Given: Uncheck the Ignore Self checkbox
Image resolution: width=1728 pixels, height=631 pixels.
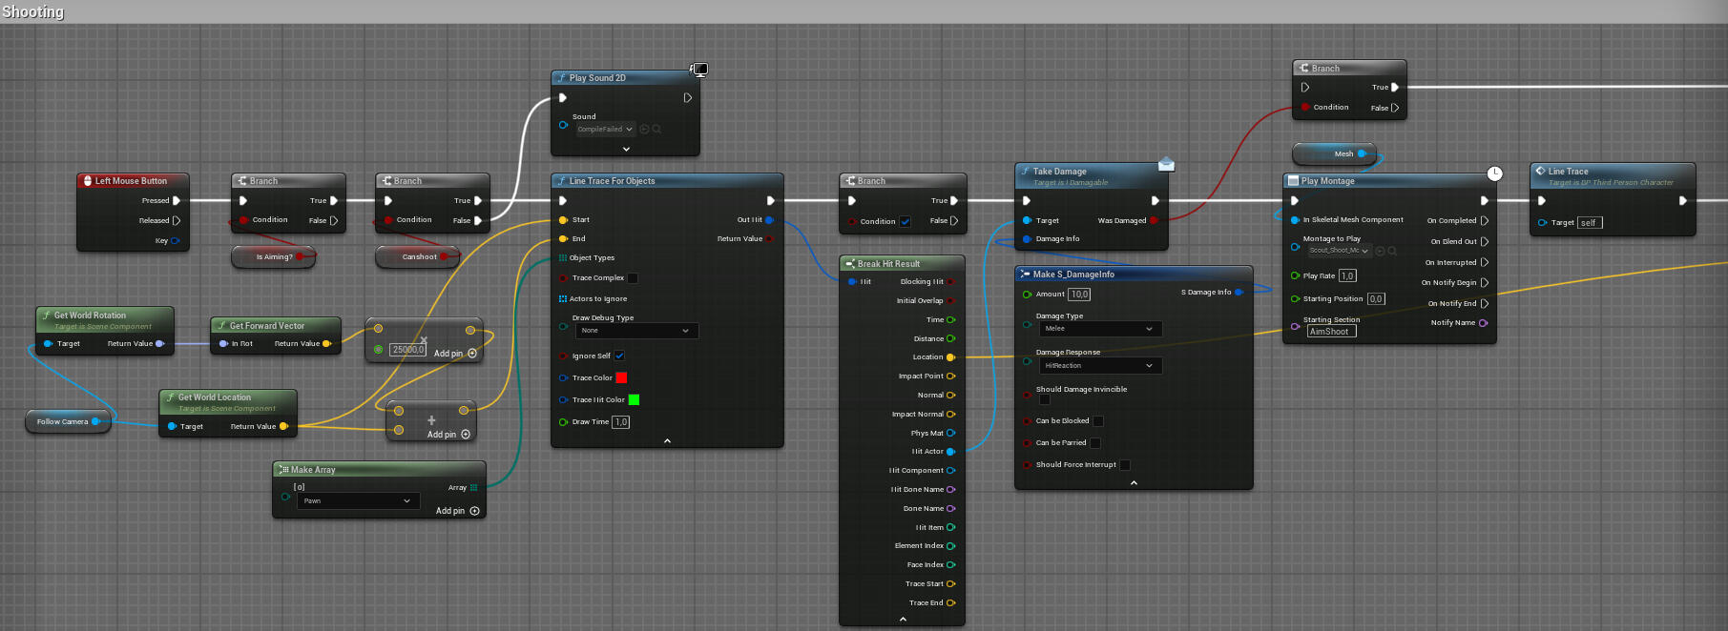Looking at the screenshot, I should click(619, 356).
